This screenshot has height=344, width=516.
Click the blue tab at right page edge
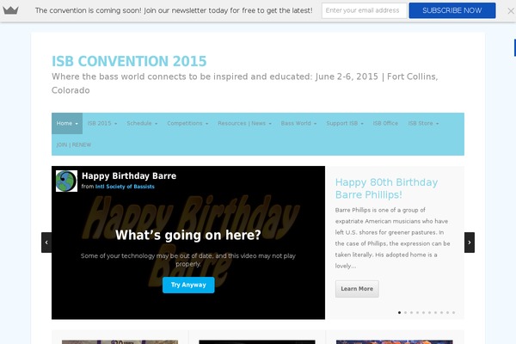pyautogui.click(x=515, y=48)
